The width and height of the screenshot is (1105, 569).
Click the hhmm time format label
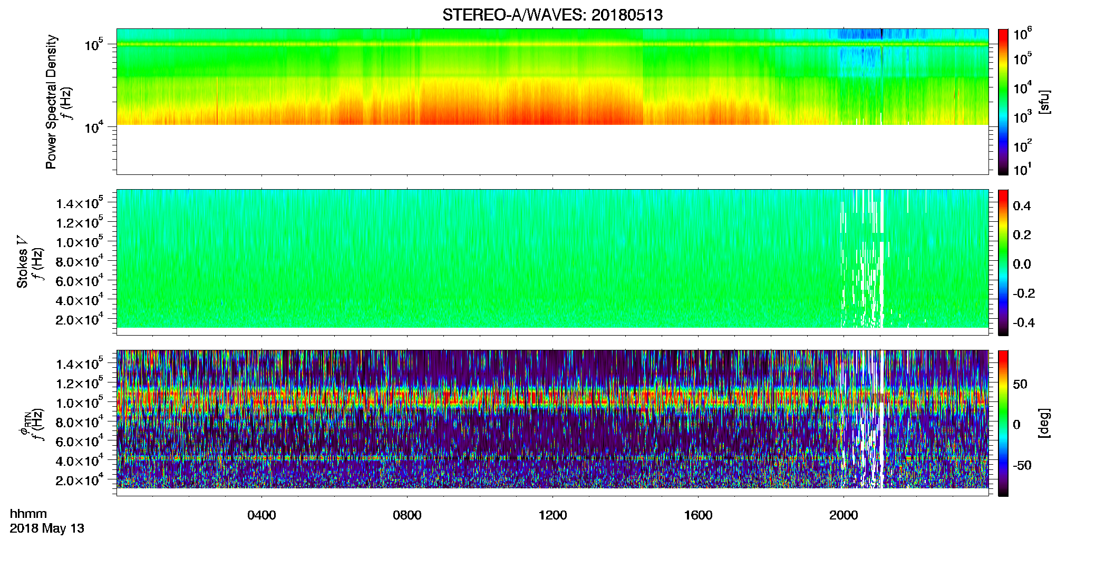(28, 514)
